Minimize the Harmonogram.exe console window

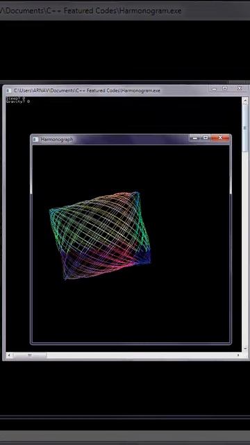[x=215, y=88]
